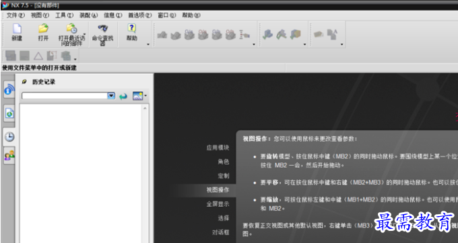Select 视图操作 in welcome page list

pyautogui.click(x=218, y=190)
